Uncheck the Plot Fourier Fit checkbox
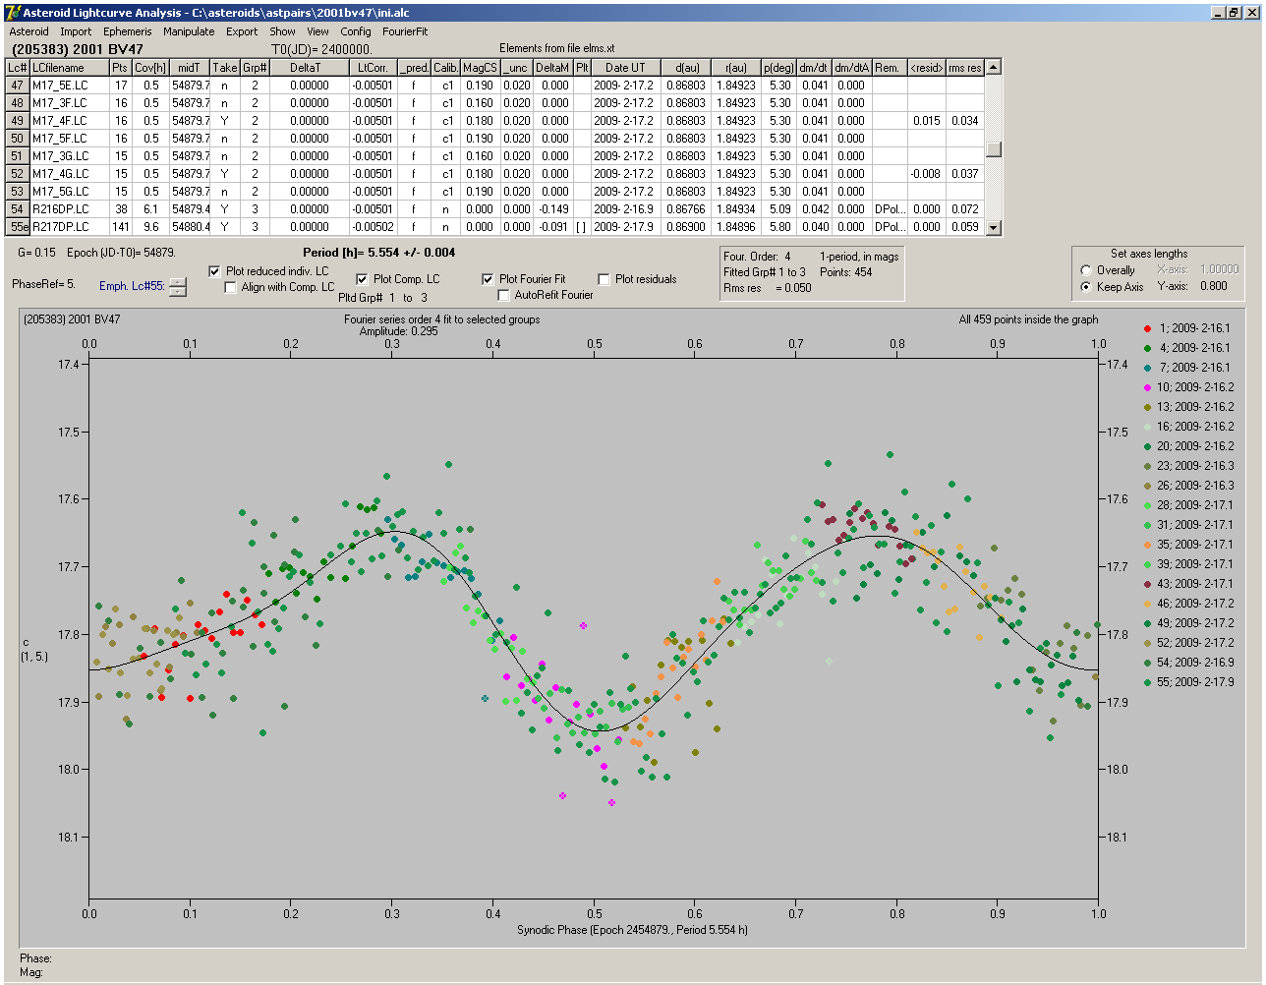Image resolution: width=1266 pixels, height=985 pixels. click(x=488, y=279)
